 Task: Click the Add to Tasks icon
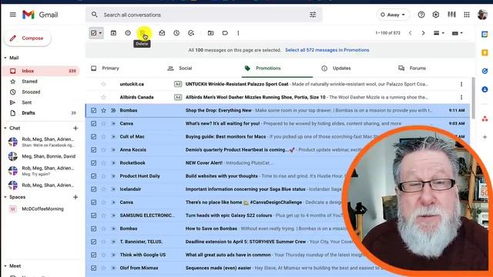click(191, 33)
